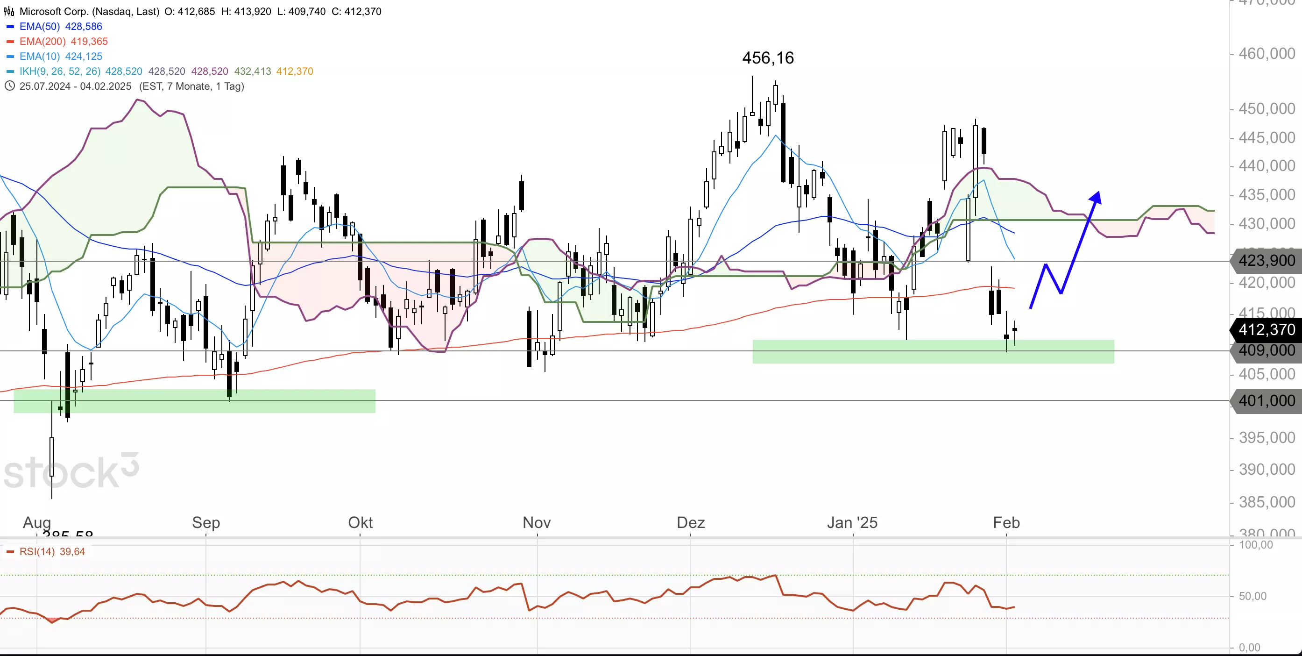Screen dimensions: 1302x656
Task: Click the blue arrow head forecast drawing
Action: coord(1096,197)
